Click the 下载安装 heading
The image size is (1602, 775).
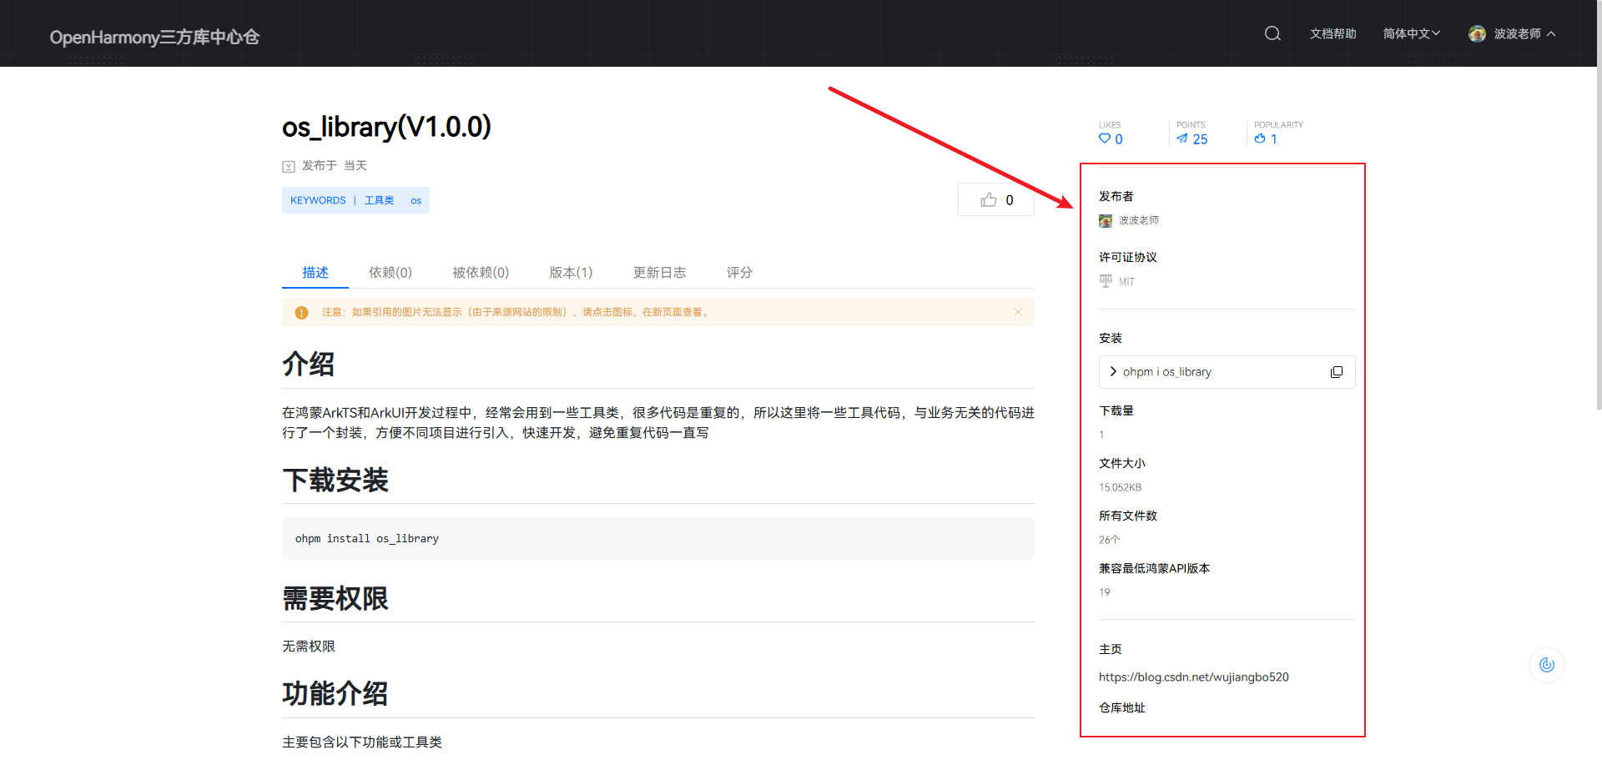335,480
